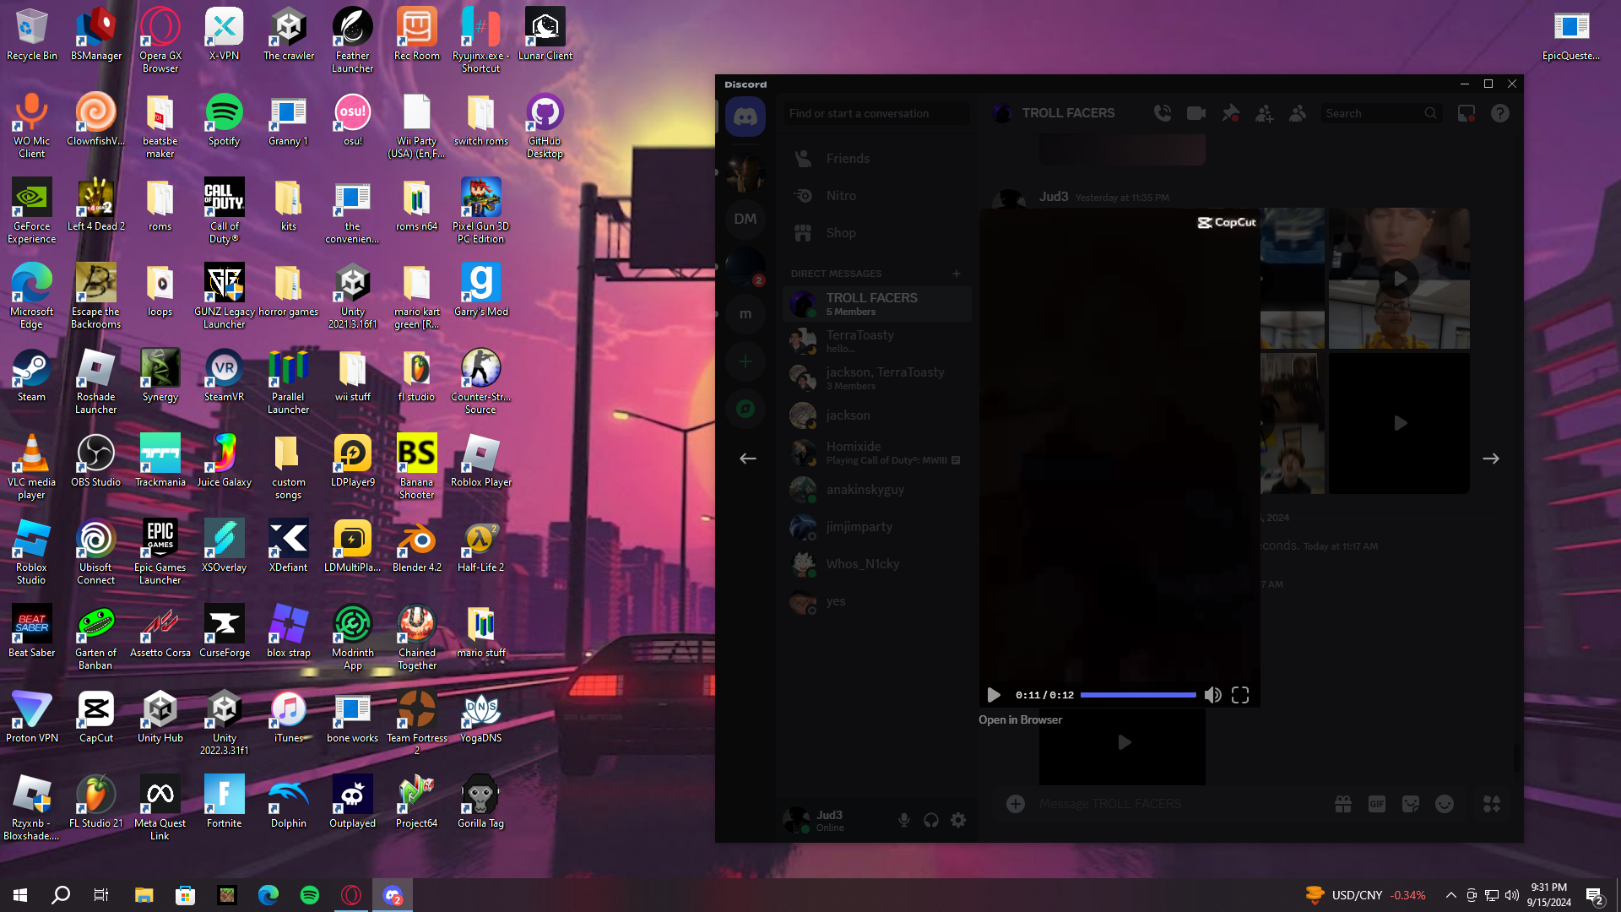Open Add a Server plus button
Viewport: 1621px width, 912px height.
745,362
